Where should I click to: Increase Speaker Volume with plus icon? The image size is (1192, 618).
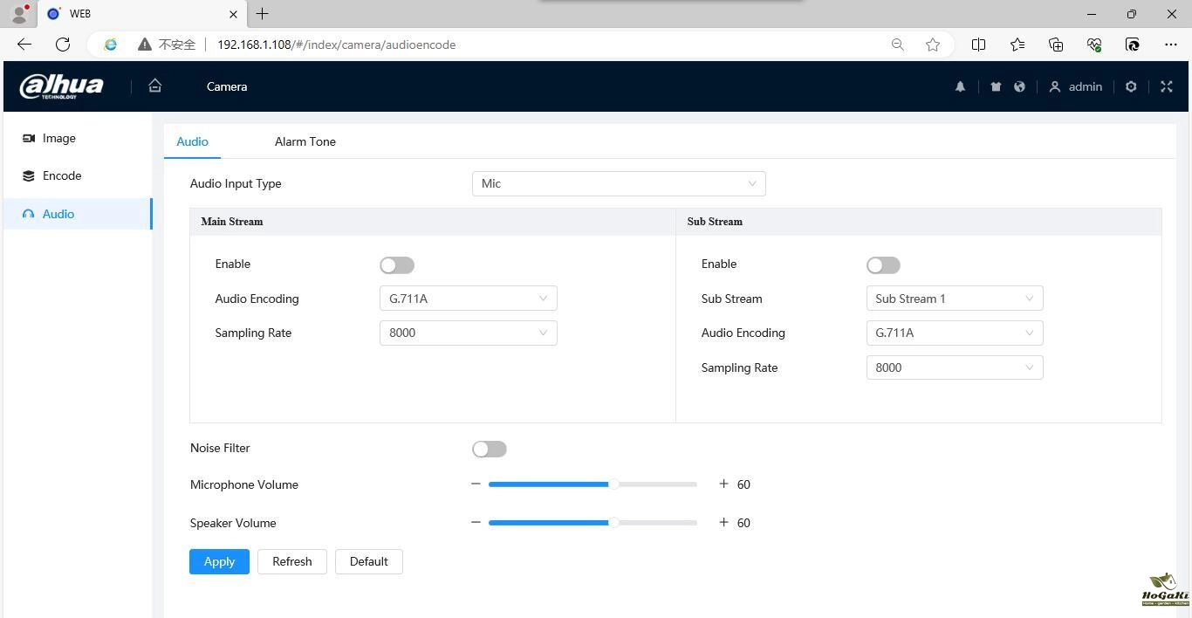click(x=723, y=522)
